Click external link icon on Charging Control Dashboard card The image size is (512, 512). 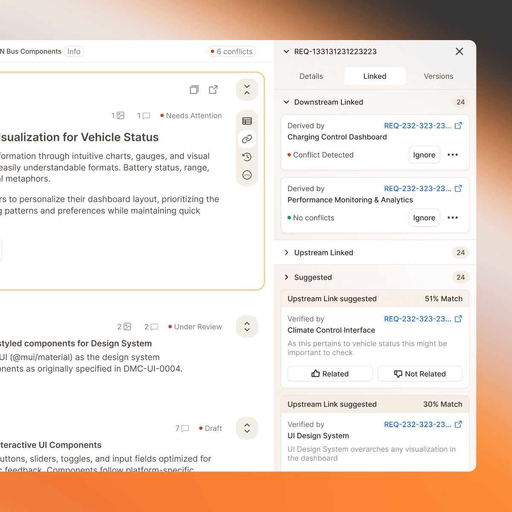tap(458, 125)
